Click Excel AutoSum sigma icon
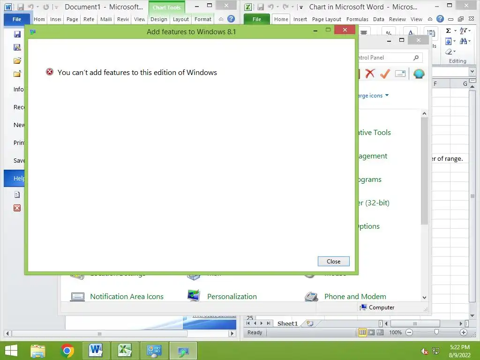This screenshot has width=480, height=360. point(448,30)
